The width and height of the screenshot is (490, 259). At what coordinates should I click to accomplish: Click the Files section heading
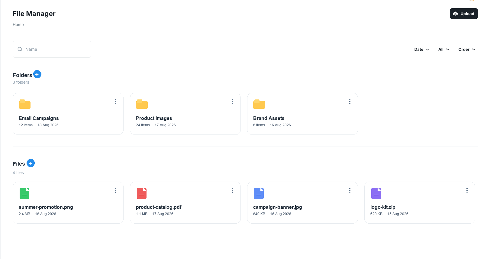coord(19,164)
